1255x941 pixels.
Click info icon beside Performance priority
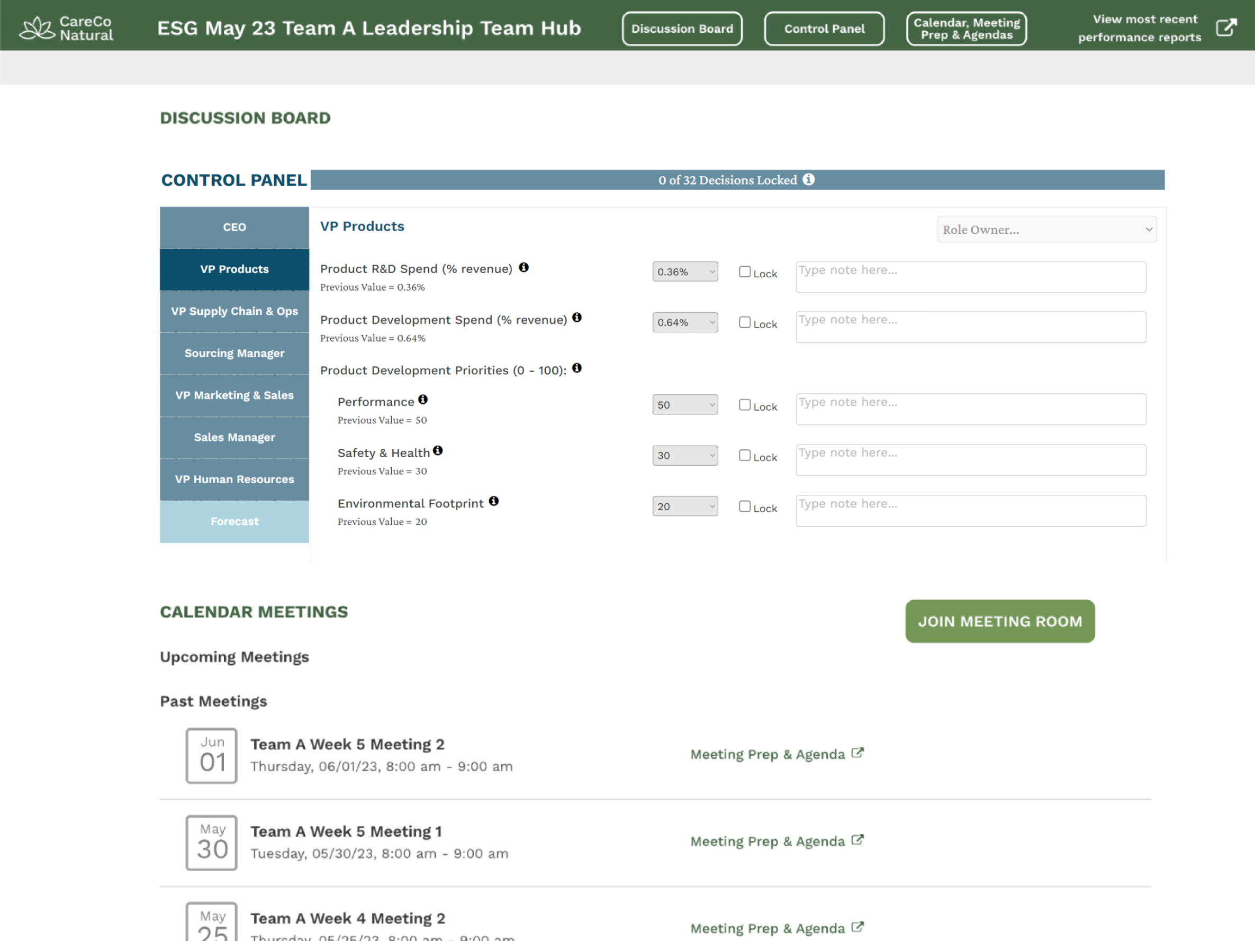pyautogui.click(x=423, y=400)
